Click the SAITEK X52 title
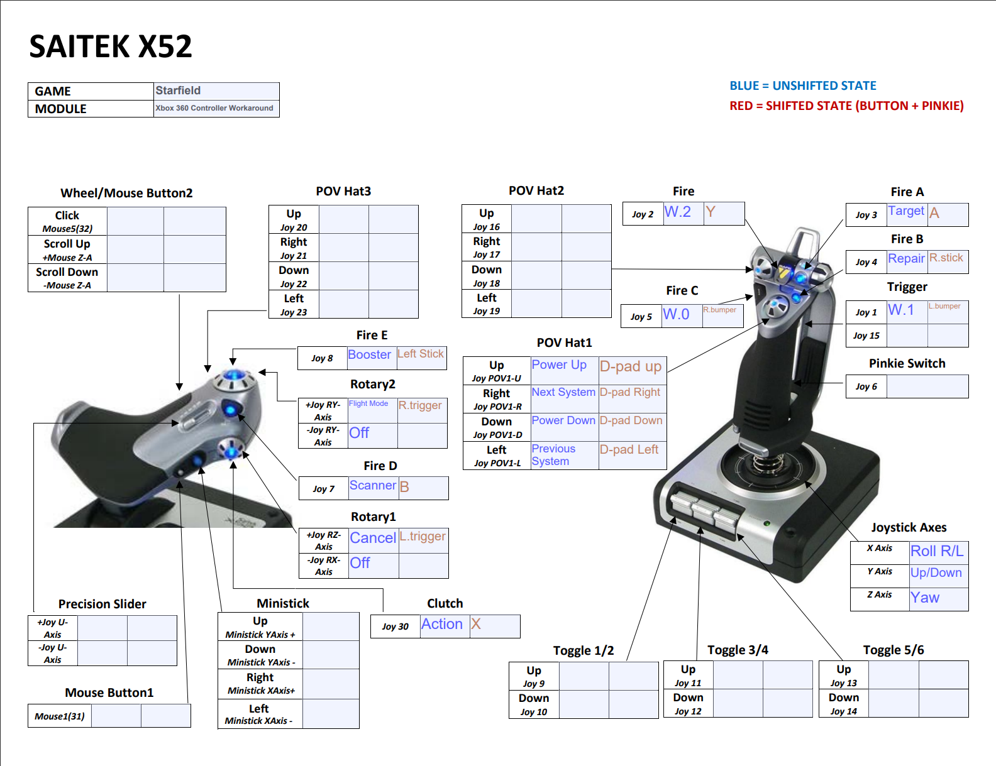This screenshot has height=766, width=996. [x=111, y=47]
